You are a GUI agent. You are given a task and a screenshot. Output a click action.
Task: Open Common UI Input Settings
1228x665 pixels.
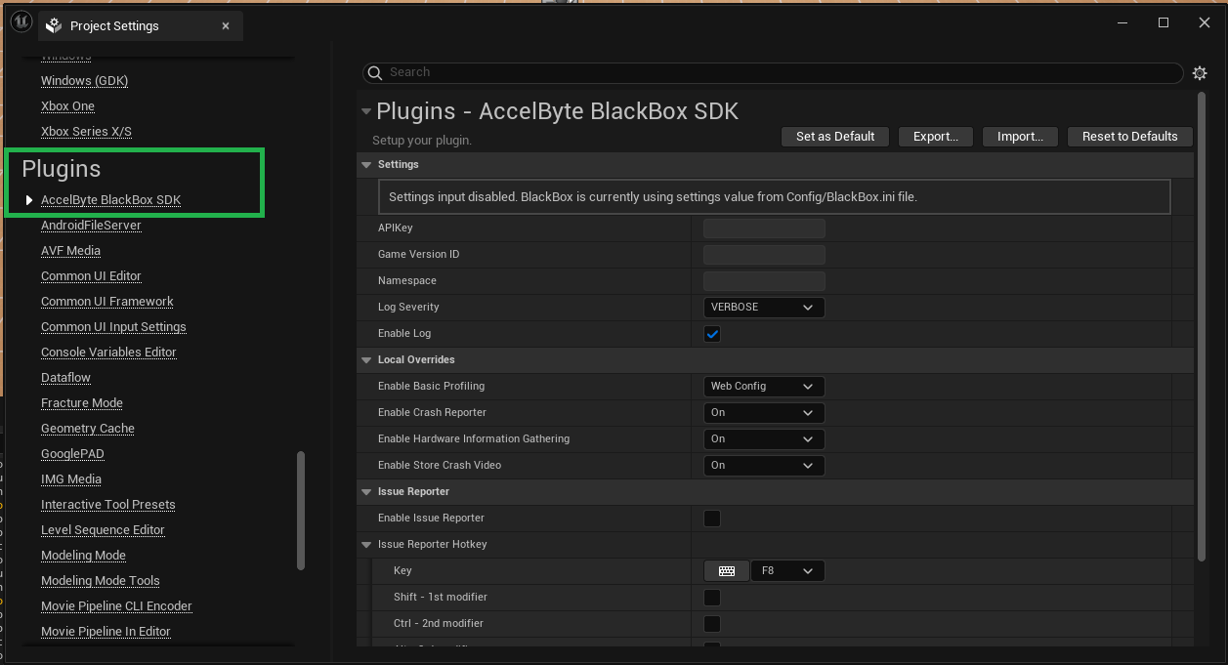pos(113,327)
